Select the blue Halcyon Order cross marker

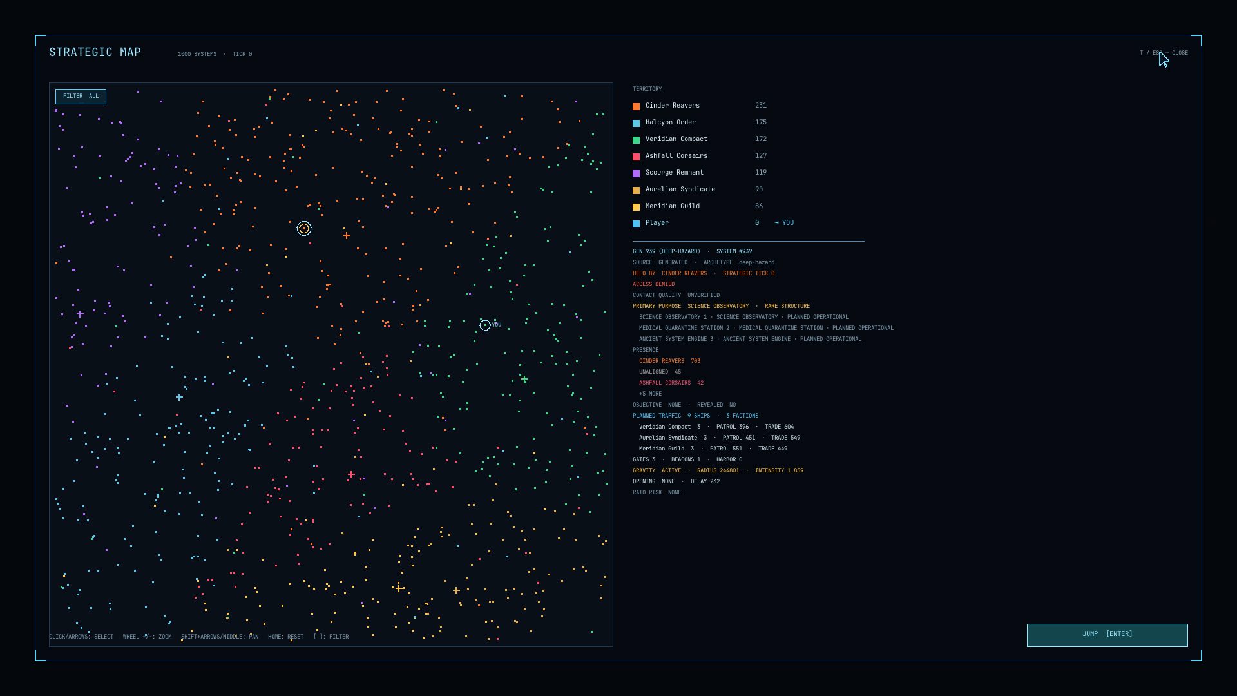pyautogui.click(x=179, y=397)
